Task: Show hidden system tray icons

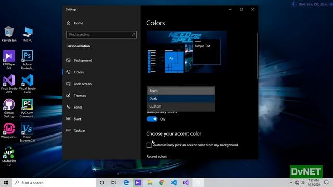Action: click(x=291, y=182)
